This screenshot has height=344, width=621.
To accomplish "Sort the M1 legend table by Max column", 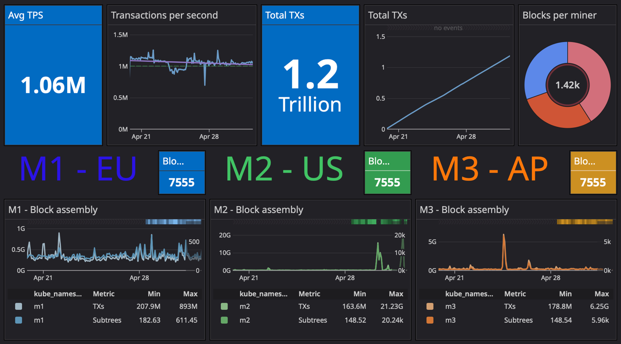I will (x=190, y=294).
